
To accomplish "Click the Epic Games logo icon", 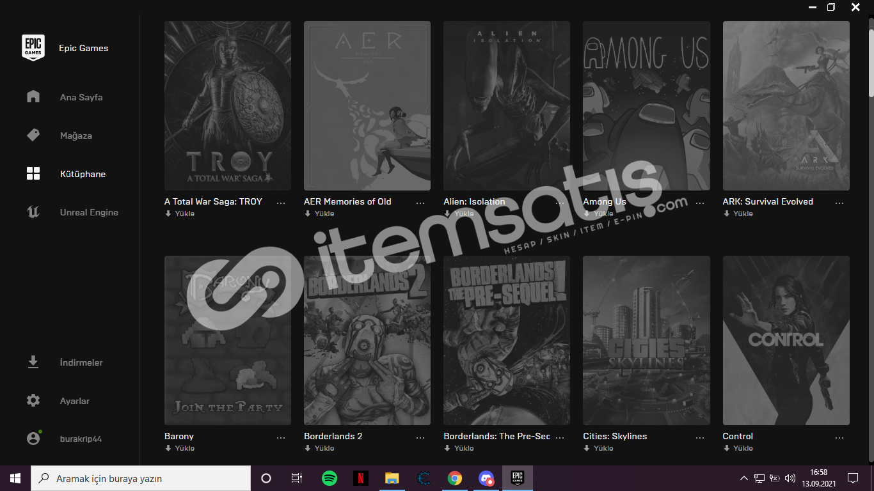I will pos(33,48).
